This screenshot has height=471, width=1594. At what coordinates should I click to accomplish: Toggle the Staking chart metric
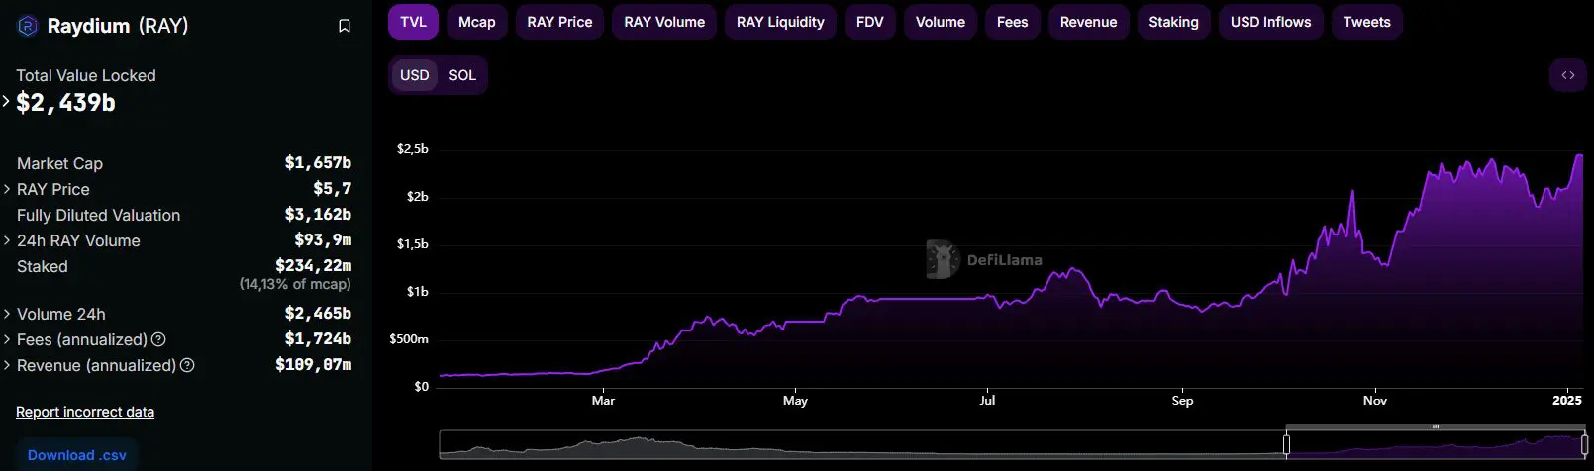point(1173,22)
